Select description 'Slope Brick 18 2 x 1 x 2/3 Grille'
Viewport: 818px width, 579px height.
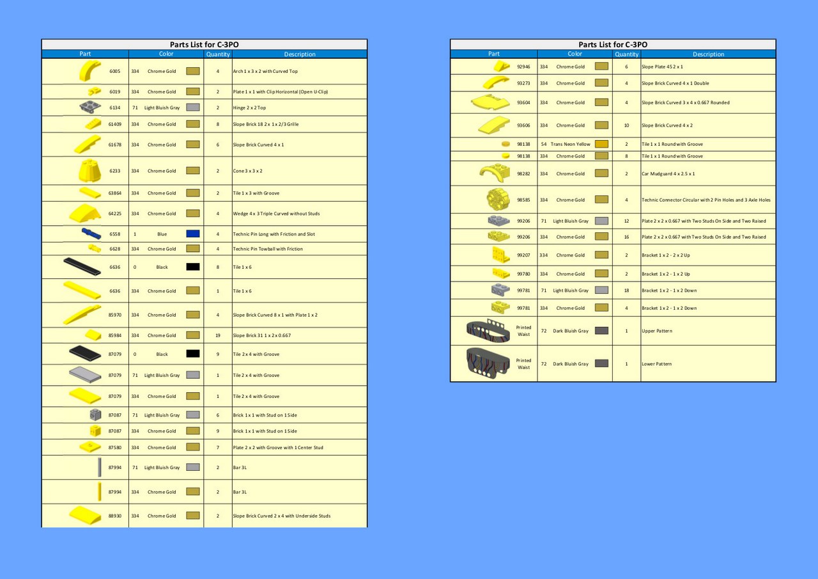tap(266, 124)
